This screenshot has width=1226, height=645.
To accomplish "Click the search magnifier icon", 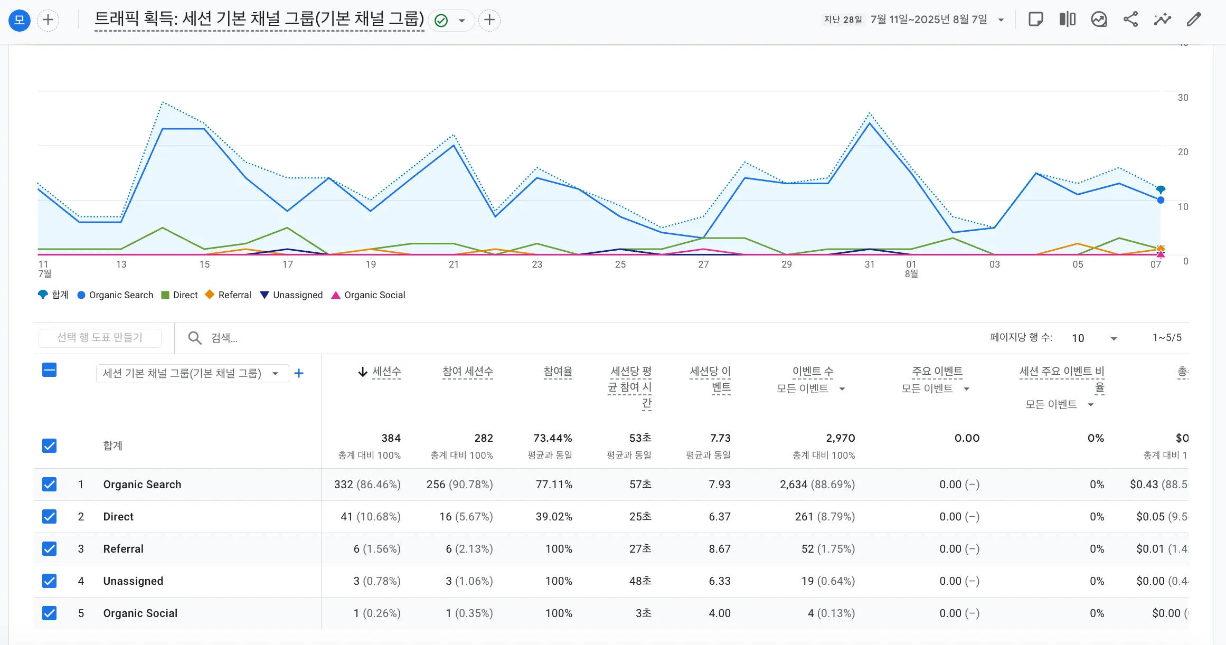I will 195,338.
